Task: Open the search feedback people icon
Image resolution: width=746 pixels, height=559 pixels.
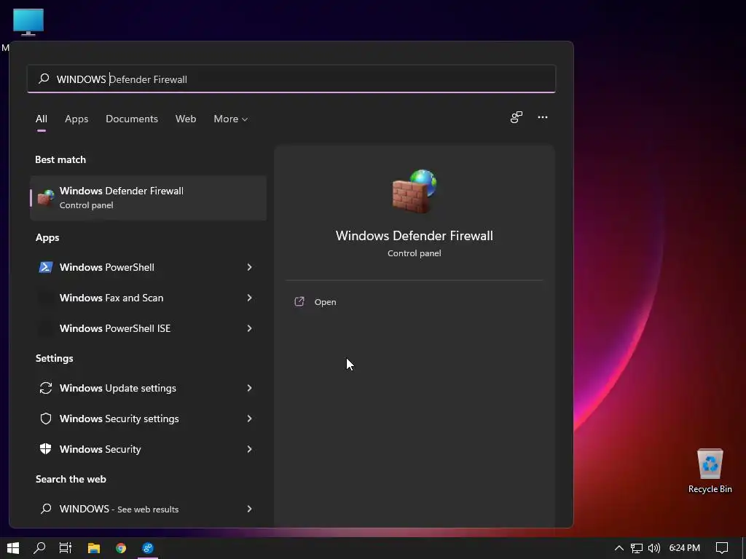Action: coord(517,117)
